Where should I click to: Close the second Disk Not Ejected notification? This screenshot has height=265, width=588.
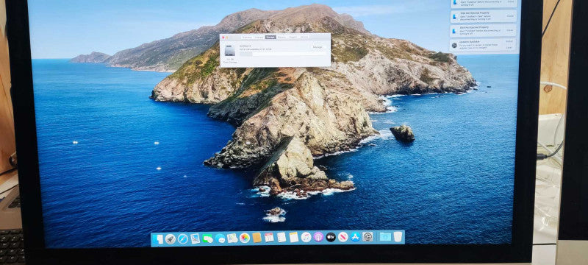[510, 15]
